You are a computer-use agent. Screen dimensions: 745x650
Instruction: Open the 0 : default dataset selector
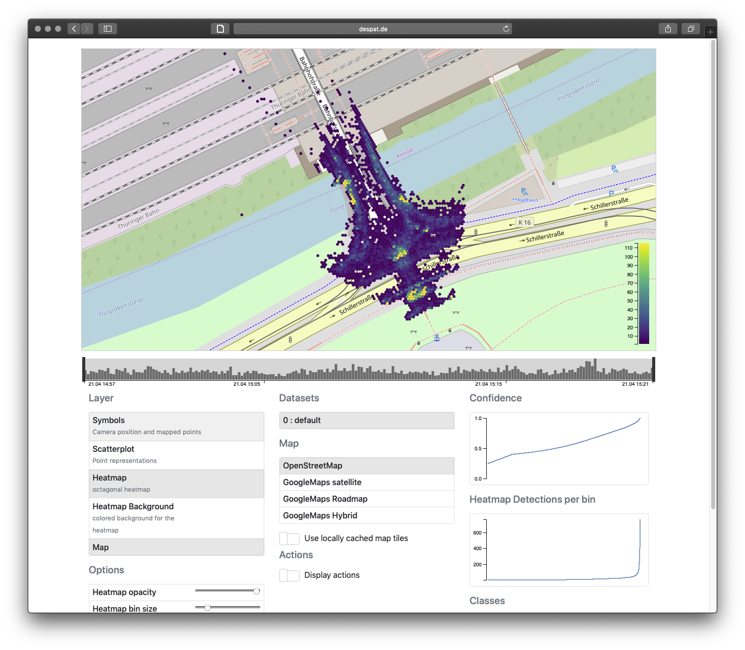click(367, 420)
